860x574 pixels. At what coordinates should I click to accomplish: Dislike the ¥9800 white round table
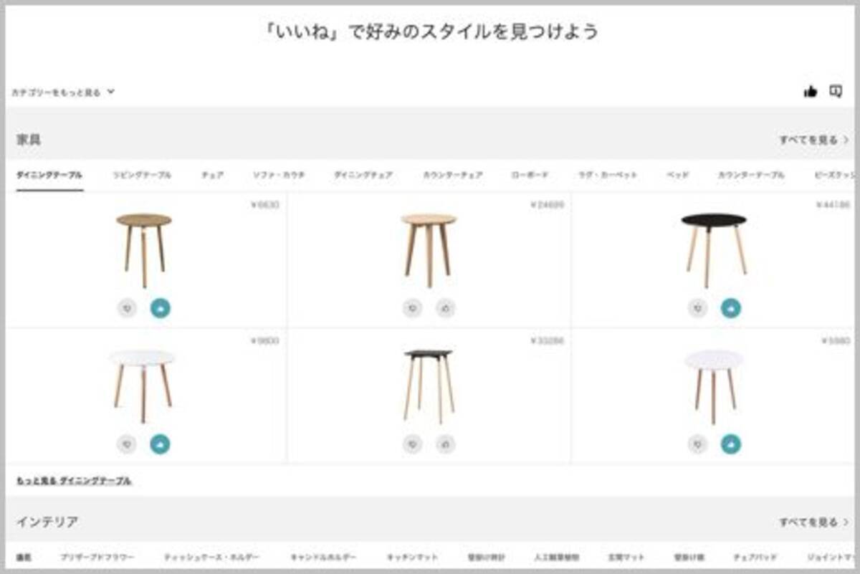(x=128, y=444)
